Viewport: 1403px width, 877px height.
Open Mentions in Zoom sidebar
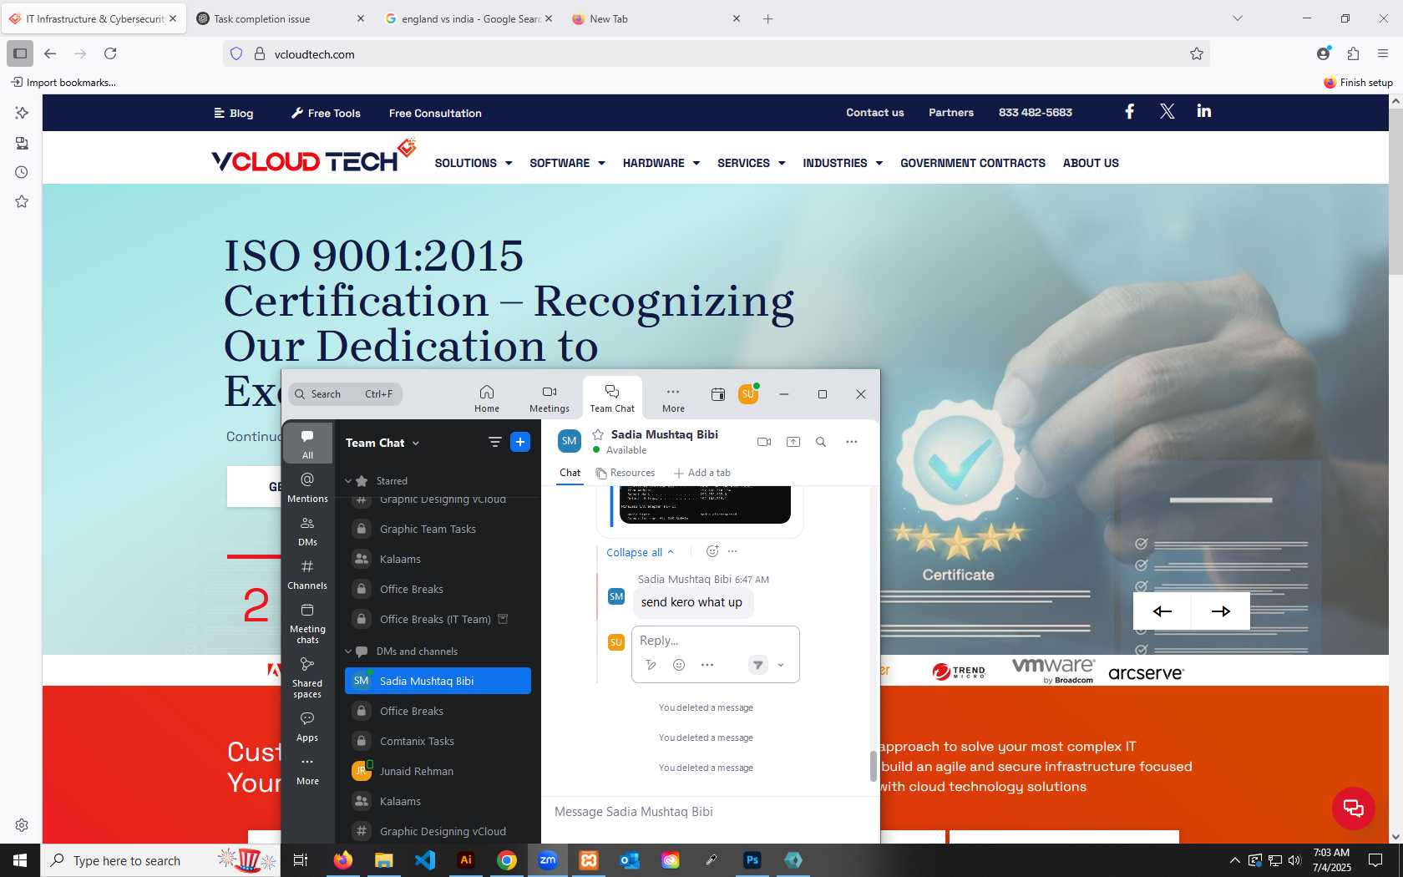click(307, 487)
